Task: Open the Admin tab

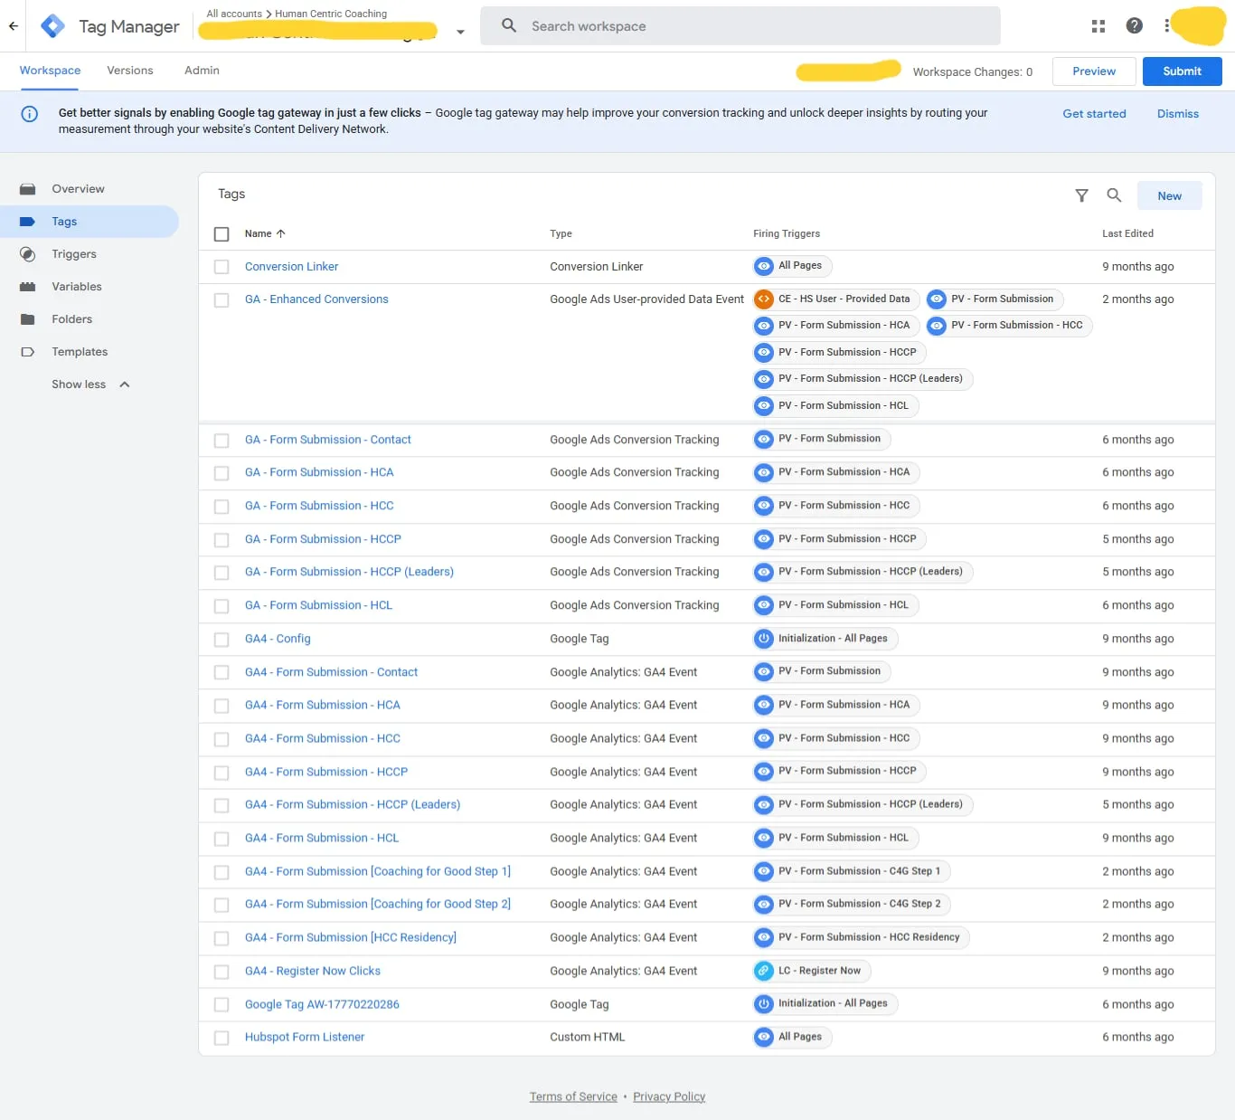Action: click(x=202, y=71)
